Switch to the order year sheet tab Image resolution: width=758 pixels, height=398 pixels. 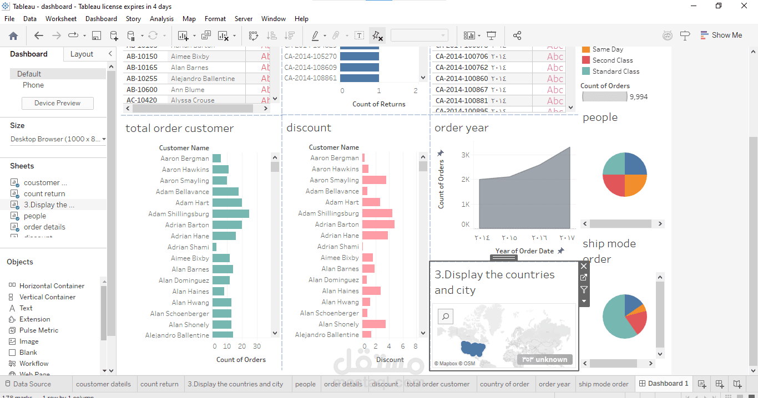(554, 384)
